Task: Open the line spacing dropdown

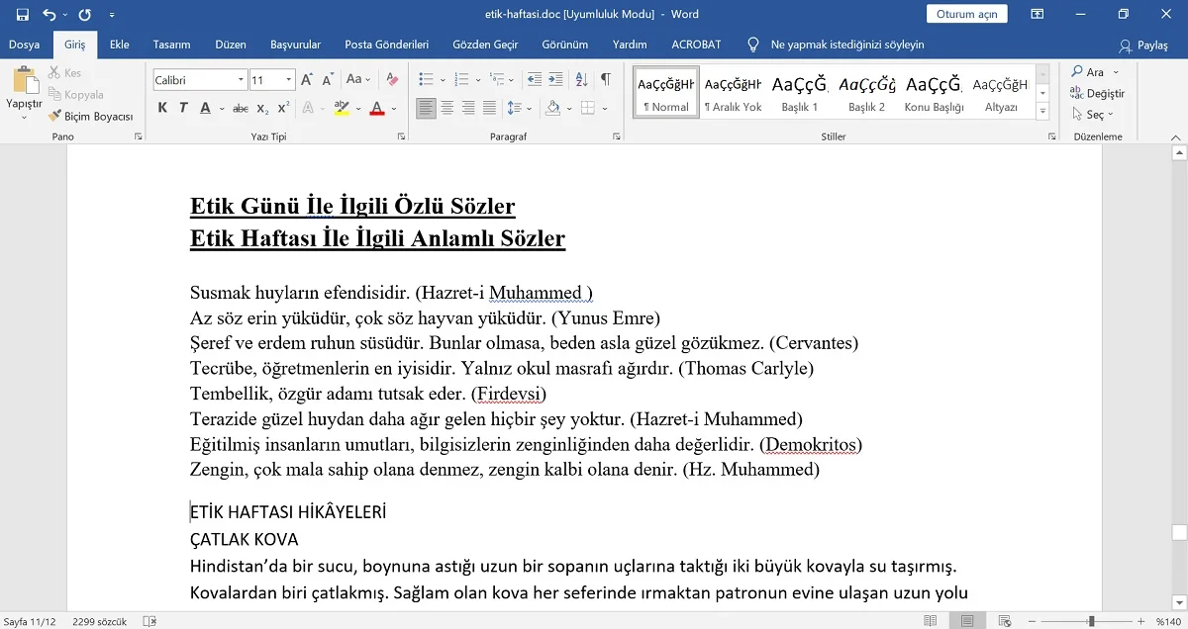Action: pos(518,109)
